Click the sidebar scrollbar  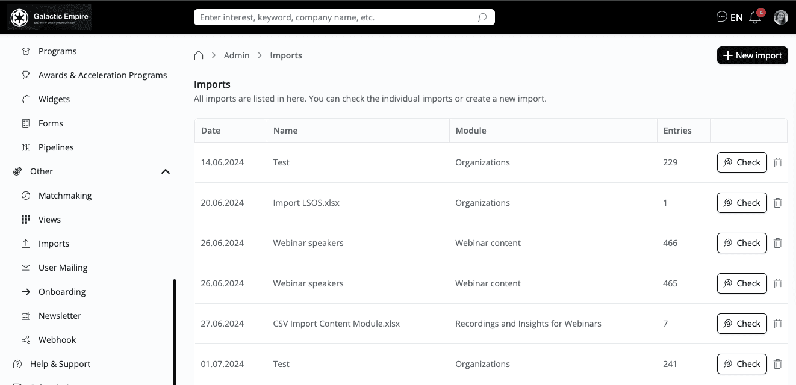175,331
